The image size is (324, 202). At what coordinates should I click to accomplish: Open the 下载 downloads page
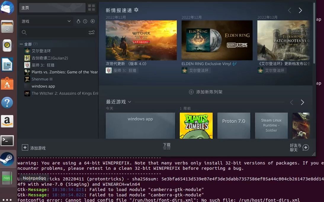click(166, 145)
